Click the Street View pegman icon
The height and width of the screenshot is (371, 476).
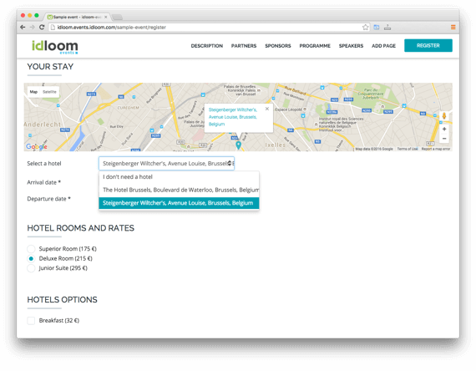click(444, 116)
